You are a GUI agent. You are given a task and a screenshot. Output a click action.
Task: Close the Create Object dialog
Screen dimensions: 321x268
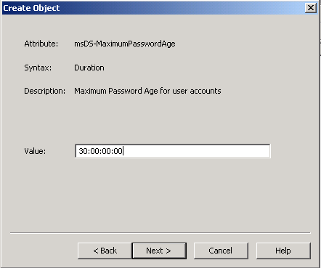coord(311,8)
